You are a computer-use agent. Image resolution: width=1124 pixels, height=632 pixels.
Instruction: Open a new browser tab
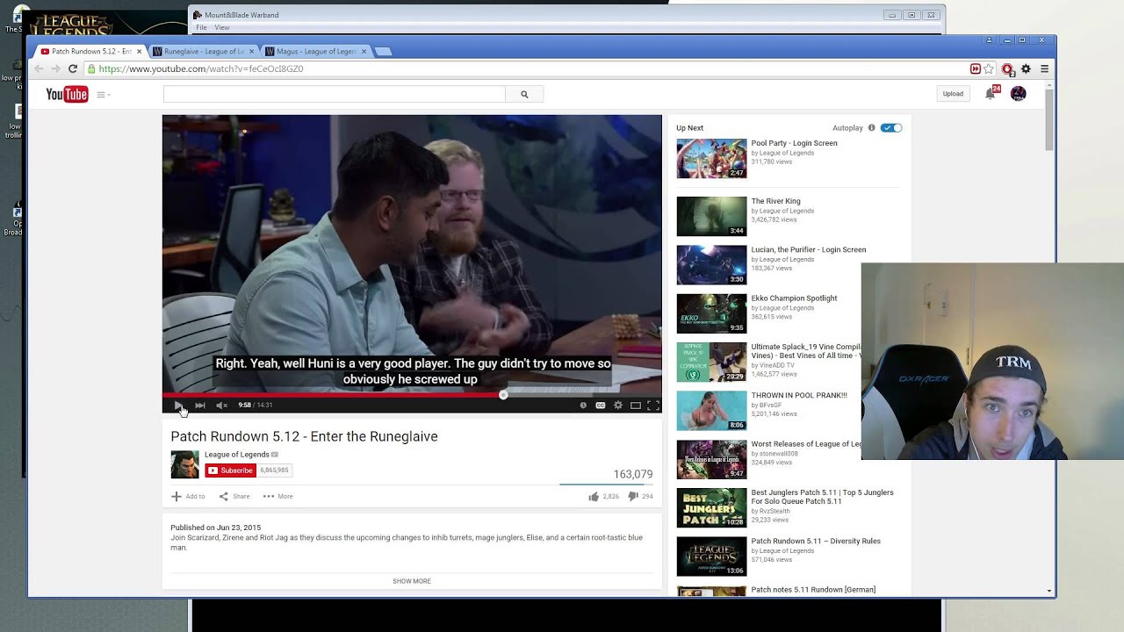pyautogui.click(x=384, y=52)
